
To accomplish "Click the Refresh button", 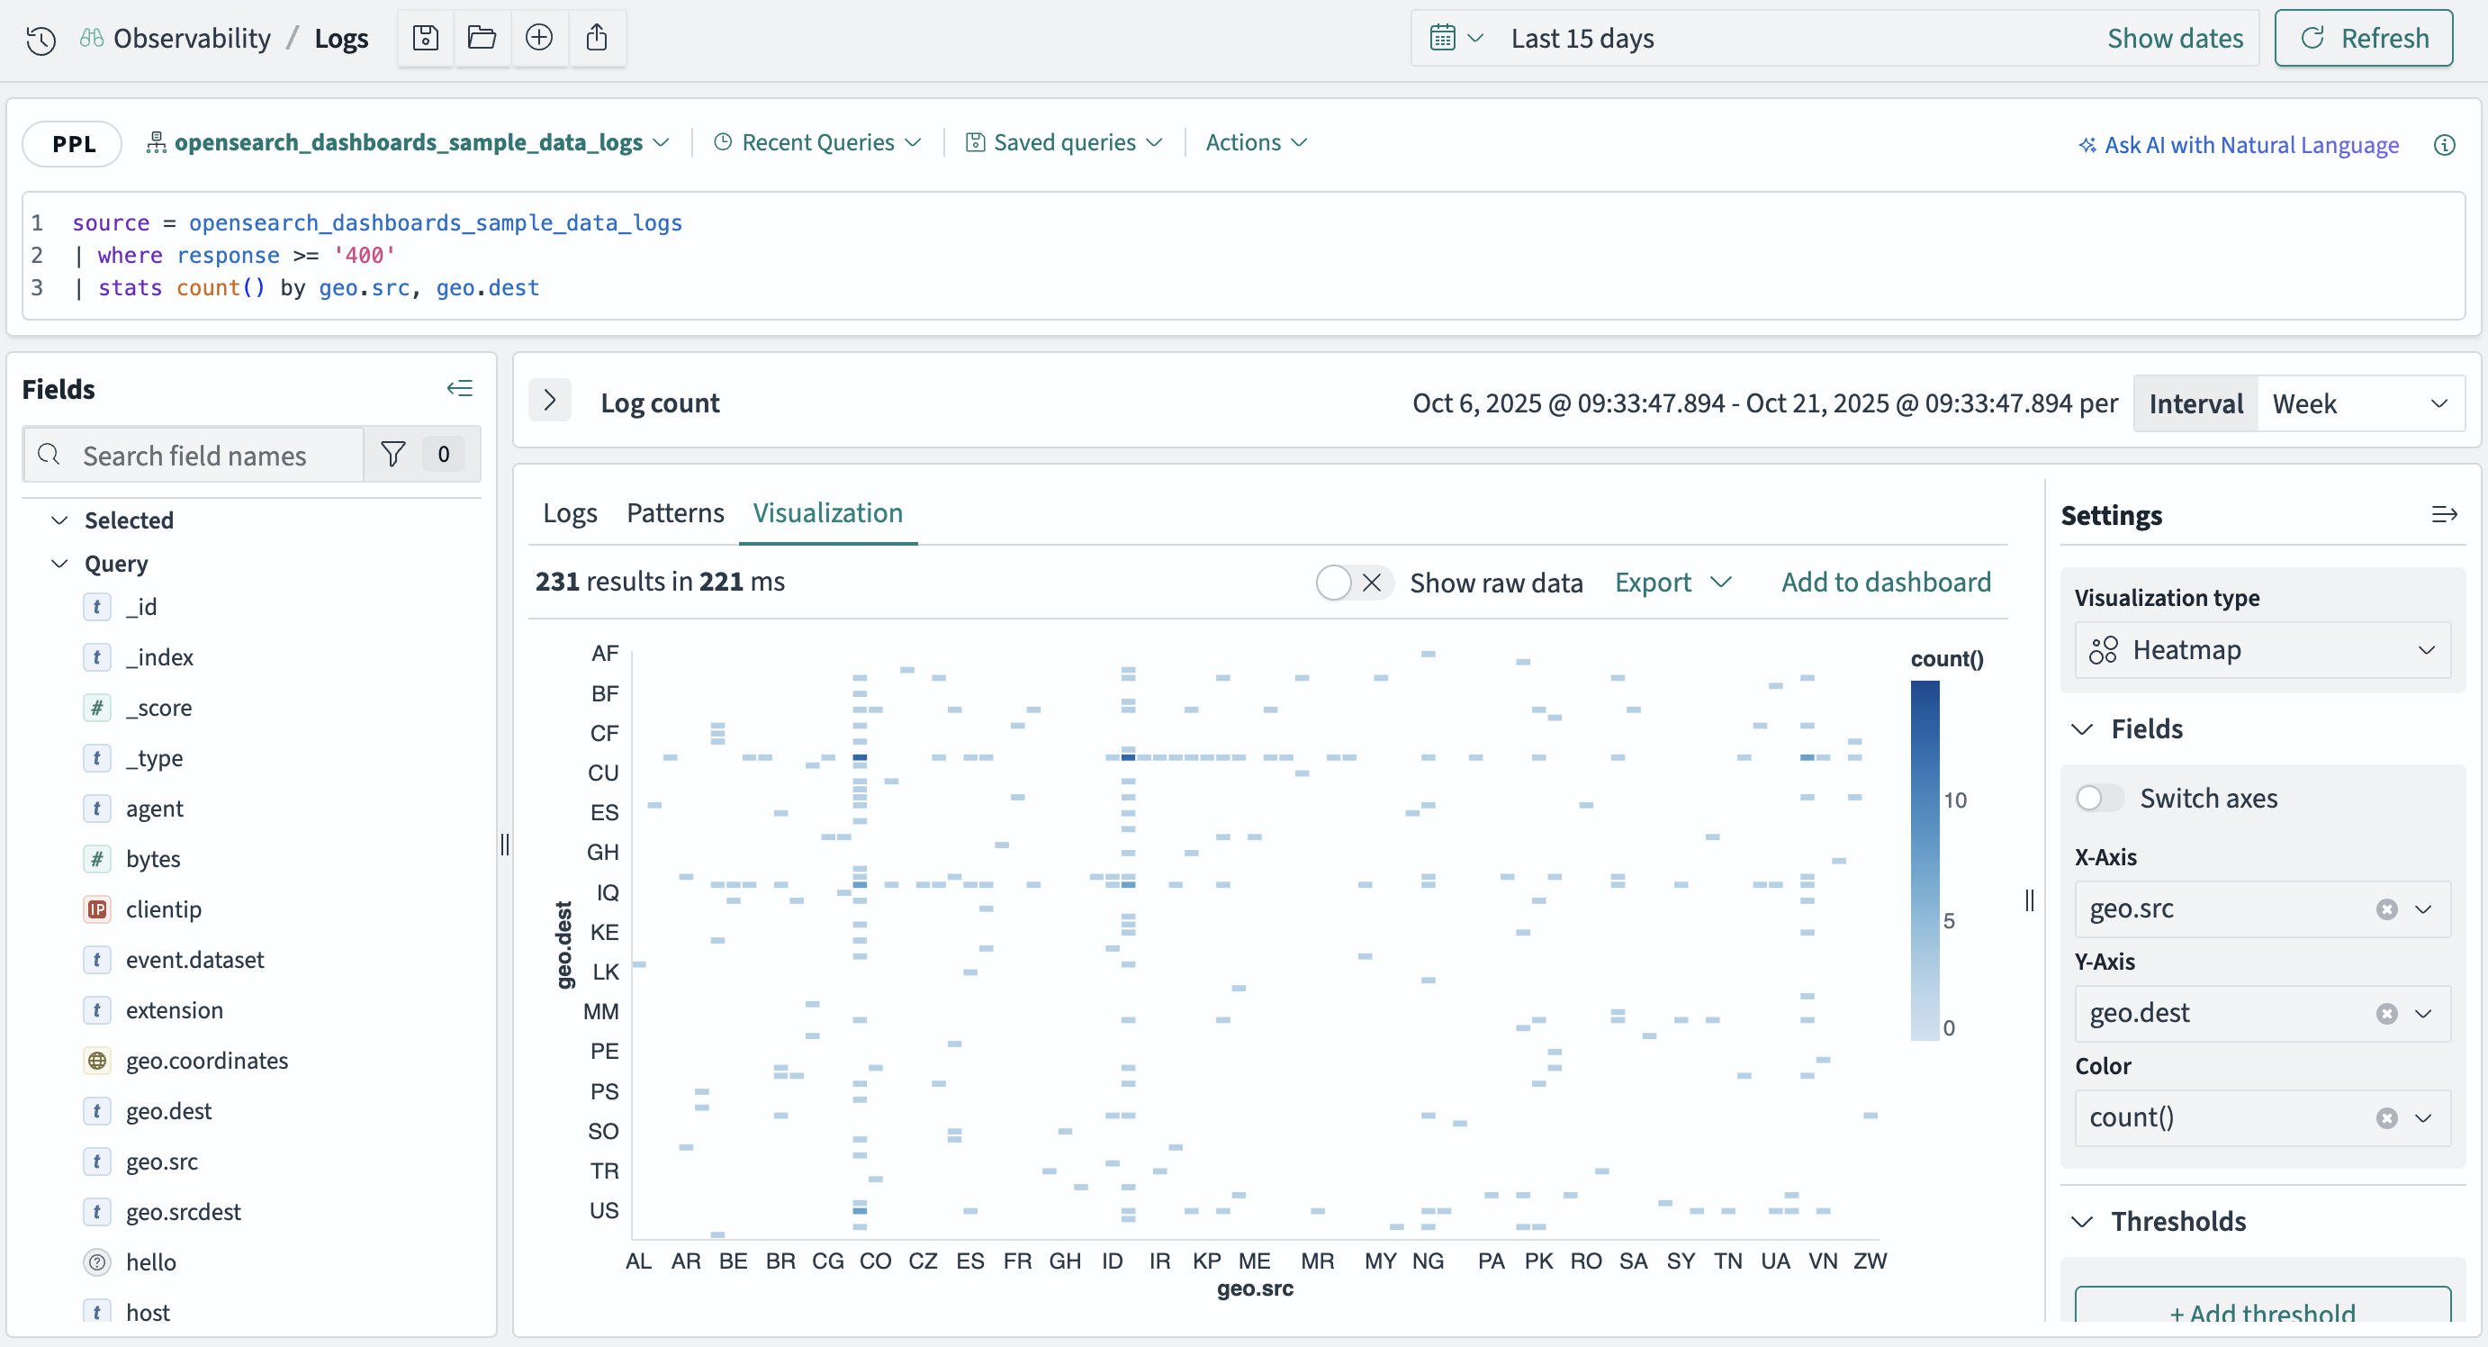I will pyautogui.click(x=2363, y=38).
